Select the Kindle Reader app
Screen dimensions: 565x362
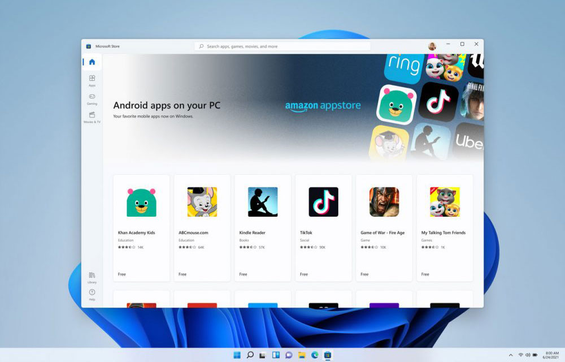(x=263, y=227)
